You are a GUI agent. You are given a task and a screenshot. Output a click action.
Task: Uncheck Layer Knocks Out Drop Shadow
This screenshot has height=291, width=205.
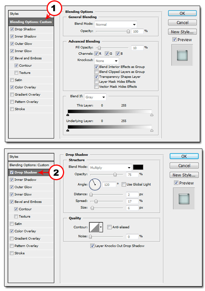pyautogui.click(x=92, y=246)
